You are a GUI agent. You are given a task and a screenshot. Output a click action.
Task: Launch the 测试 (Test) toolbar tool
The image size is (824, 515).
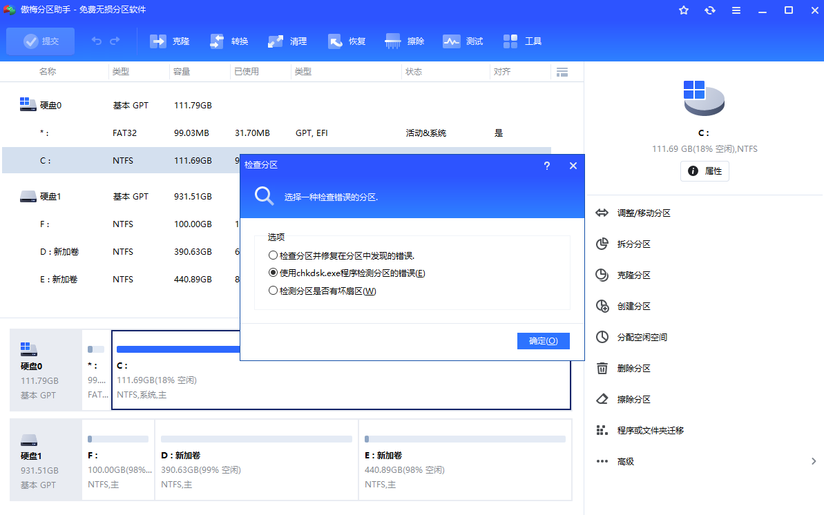[x=463, y=41]
